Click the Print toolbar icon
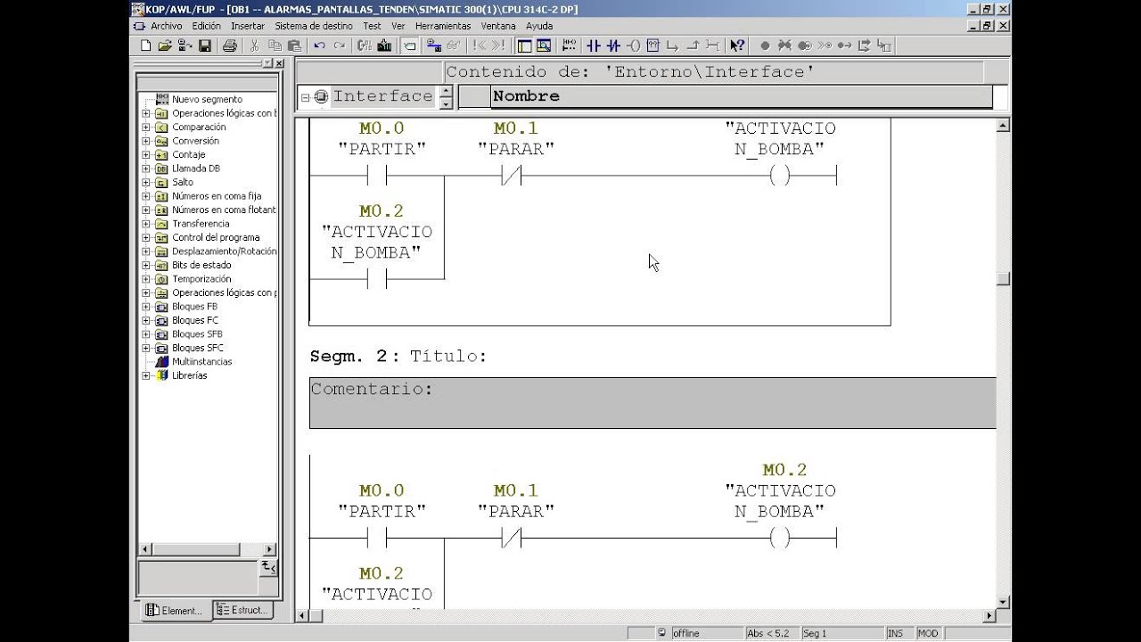Screen dimensions: 1141x642 229,45
